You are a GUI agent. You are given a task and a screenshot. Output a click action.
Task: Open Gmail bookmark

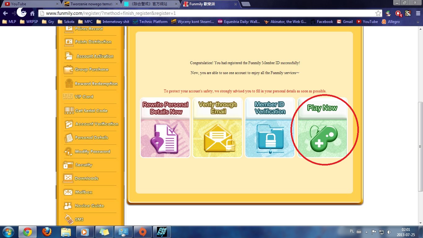click(345, 22)
